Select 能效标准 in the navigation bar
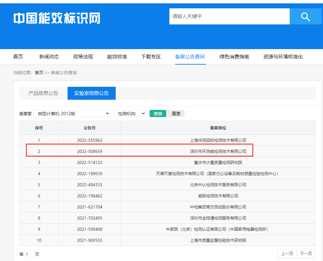This screenshot has height=261, width=323. pos(117,57)
